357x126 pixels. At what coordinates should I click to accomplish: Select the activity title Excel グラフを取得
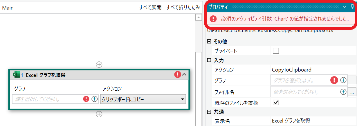pyautogui.click(x=46, y=75)
